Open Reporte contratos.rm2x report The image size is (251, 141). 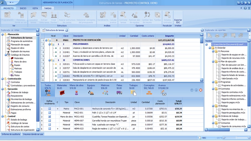click(232, 92)
